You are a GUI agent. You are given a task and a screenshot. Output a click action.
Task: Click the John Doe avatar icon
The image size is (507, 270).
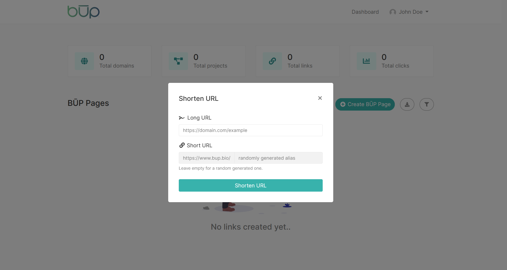click(x=393, y=12)
